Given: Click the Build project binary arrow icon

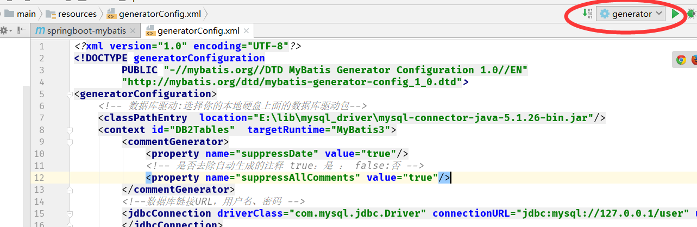Looking at the screenshot, I should click(587, 14).
